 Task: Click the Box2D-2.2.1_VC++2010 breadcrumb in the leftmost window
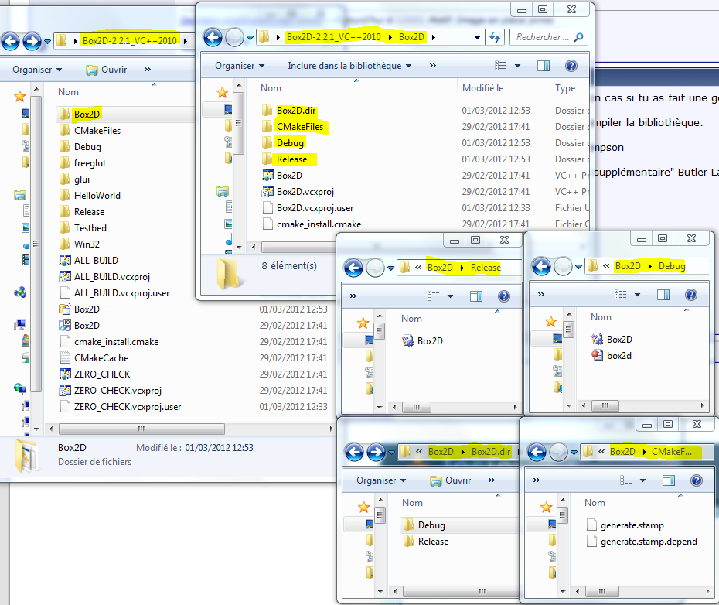pos(129,41)
